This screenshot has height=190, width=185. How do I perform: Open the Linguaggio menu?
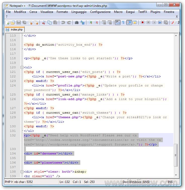point(79,12)
